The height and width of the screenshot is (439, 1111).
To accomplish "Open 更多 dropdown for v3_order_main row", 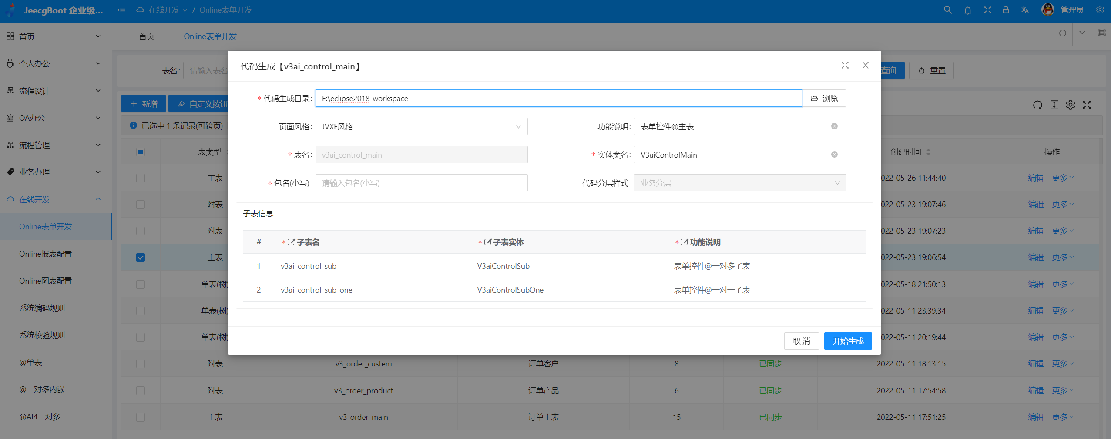I will [x=1063, y=417].
